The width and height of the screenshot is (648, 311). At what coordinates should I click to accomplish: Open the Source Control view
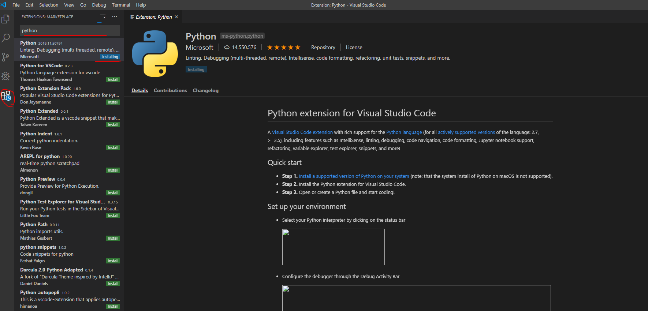5,57
